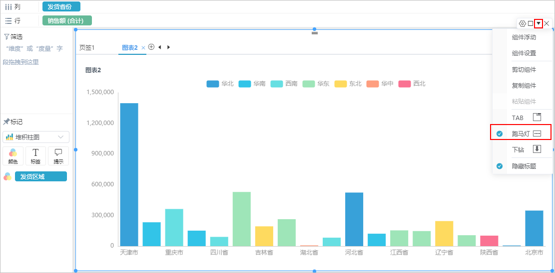Viewport: 555px width, 273px height.
Task: Click the filter drop area placeholder text
Action: (33, 55)
